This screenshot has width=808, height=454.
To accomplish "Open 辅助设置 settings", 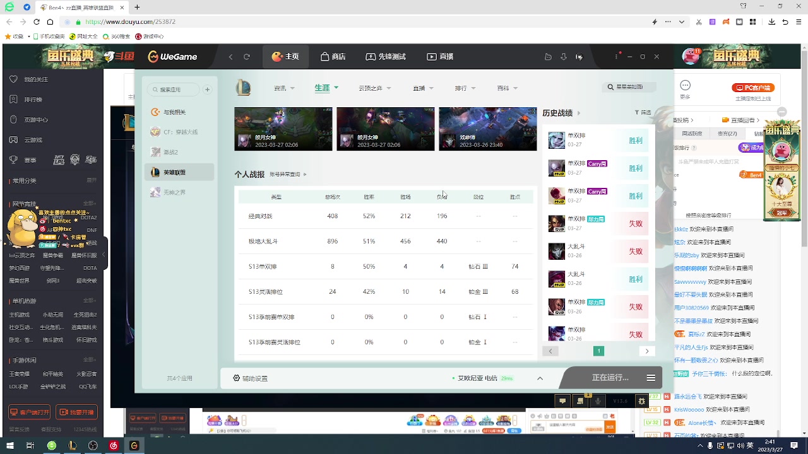I will click(251, 378).
